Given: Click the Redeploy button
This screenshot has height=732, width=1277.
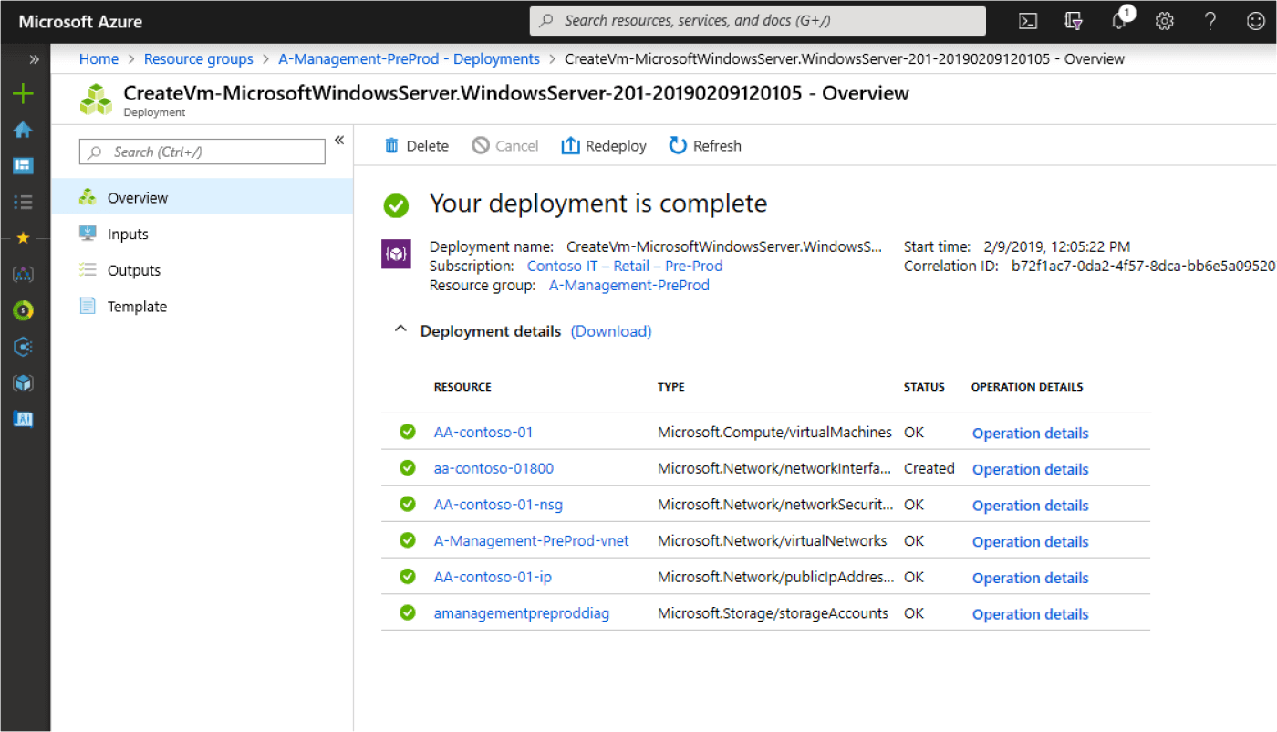Looking at the screenshot, I should [604, 146].
